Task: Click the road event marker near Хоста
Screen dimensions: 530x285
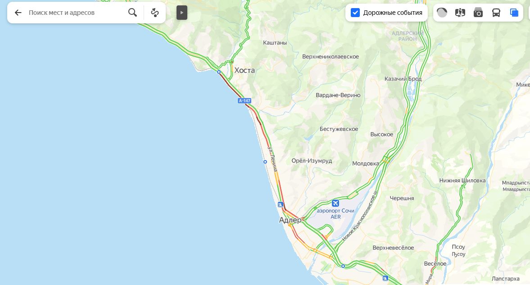Action: (219, 72)
